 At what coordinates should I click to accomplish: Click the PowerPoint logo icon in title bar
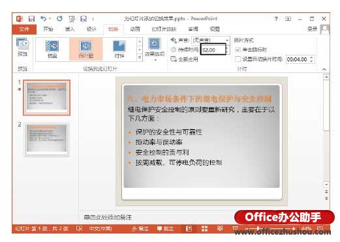20,19
